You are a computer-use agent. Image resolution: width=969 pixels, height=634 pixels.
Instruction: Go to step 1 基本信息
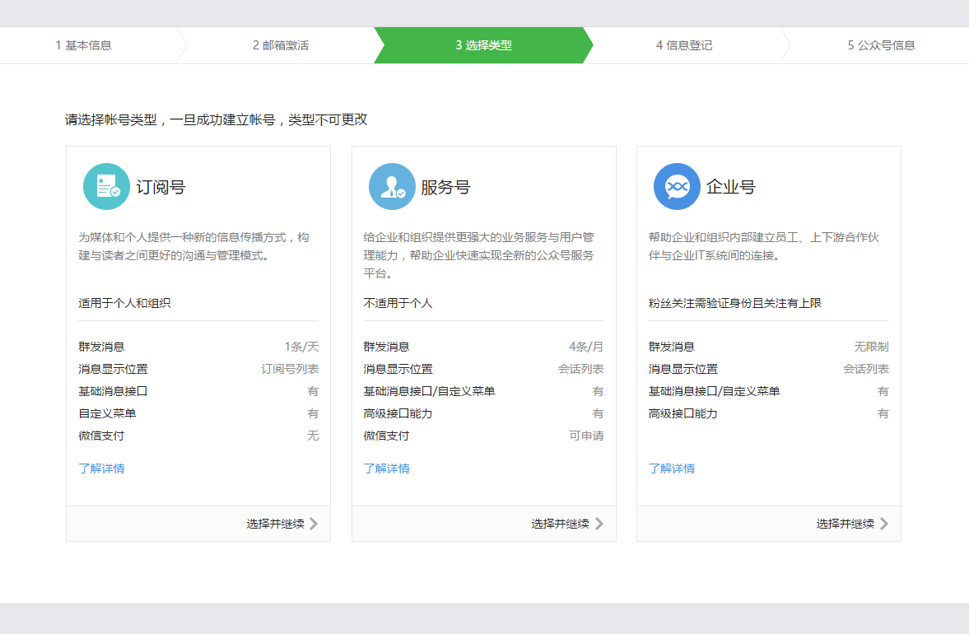click(83, 45)
